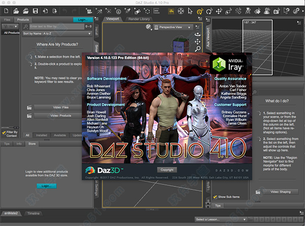305x226 pixels.
Task: Open the Timeline tab
Action: pos(33,213)
